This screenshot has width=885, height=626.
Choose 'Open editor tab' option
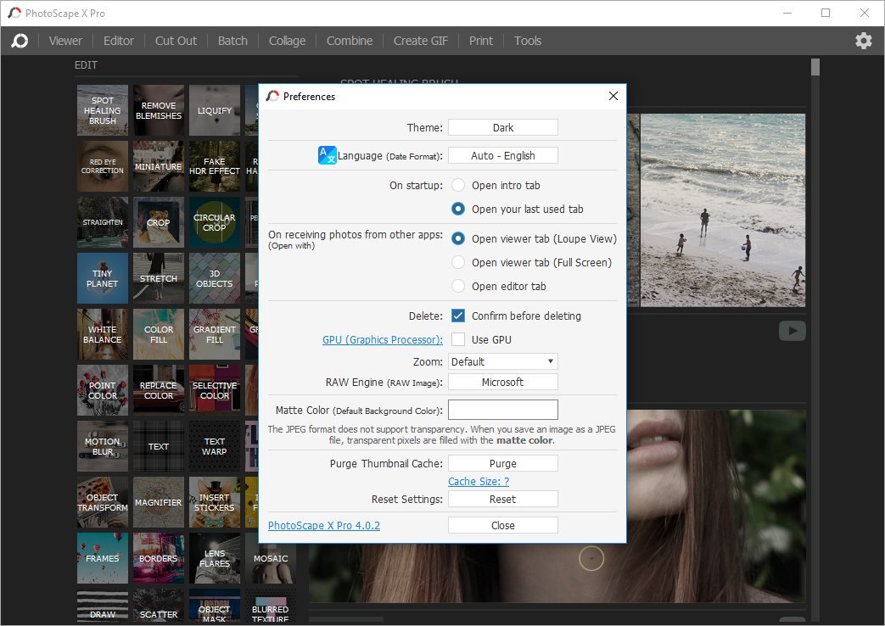click(x=458, y=286)
